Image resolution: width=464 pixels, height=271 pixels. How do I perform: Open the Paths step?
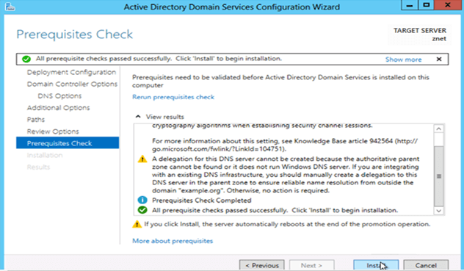tap(36, 120)
